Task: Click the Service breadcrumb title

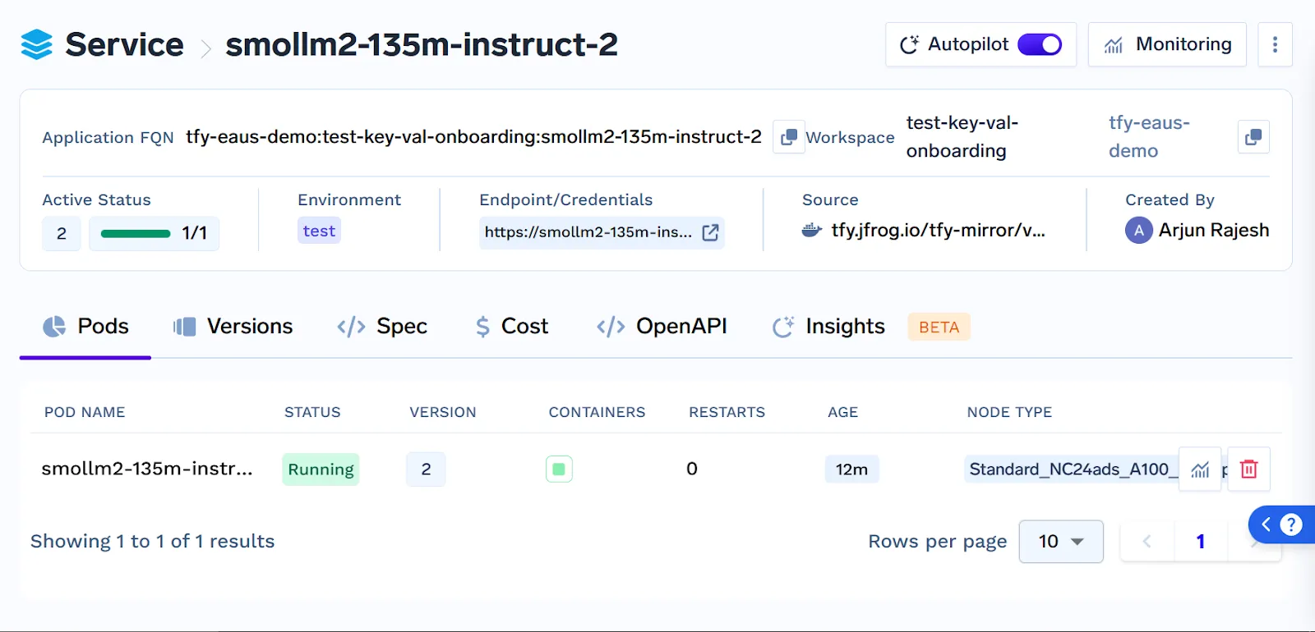Action: click(x=124, y=44)
